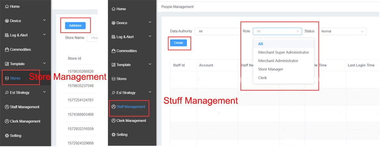Viewport: 380px width, 147px height.
Task: Collapse the open Role dropdown
Action: [277, 31]
